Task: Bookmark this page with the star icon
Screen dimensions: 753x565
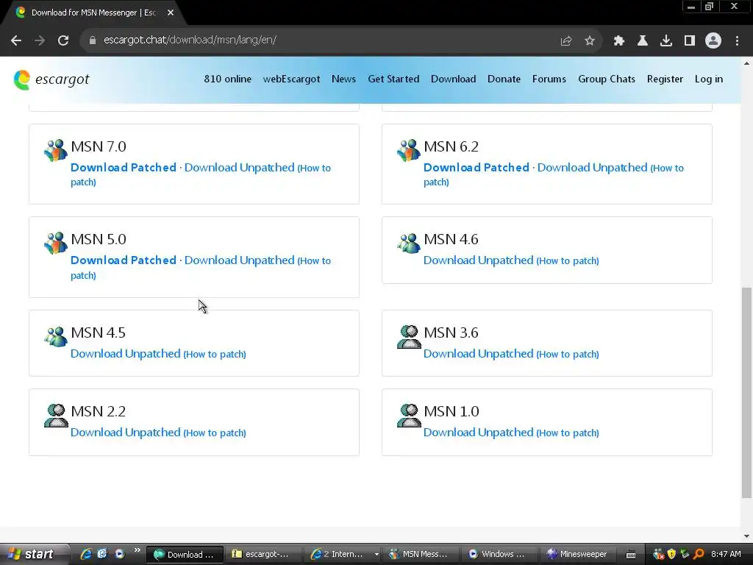Action: click(590, 41)
